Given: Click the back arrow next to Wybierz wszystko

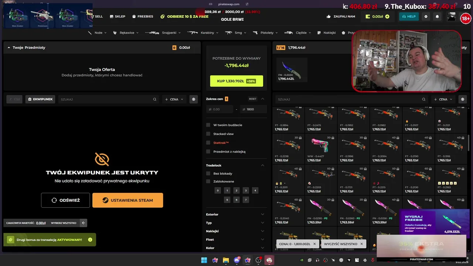Looking at the screenshot, I should pos(84,223).
